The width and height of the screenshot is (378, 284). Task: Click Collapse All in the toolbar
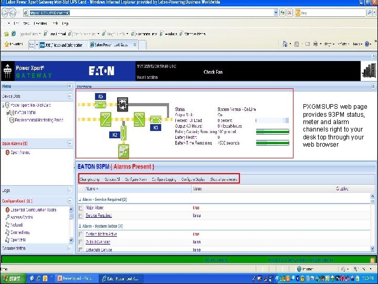pyautogui.click(x=112, y=179)
